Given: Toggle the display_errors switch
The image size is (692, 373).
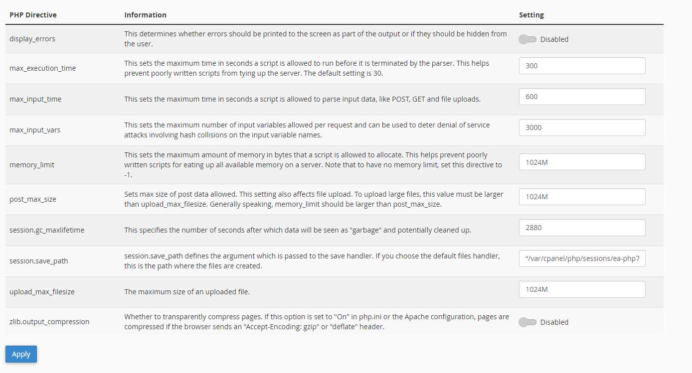Looking at the screenshot, I should click(527, 39).
